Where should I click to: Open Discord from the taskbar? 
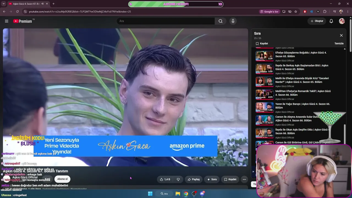[x=202, y=194]
